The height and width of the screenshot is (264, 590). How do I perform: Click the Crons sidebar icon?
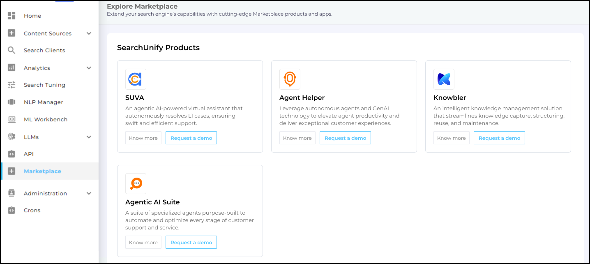pyautogui.click(x=12, y=210)
